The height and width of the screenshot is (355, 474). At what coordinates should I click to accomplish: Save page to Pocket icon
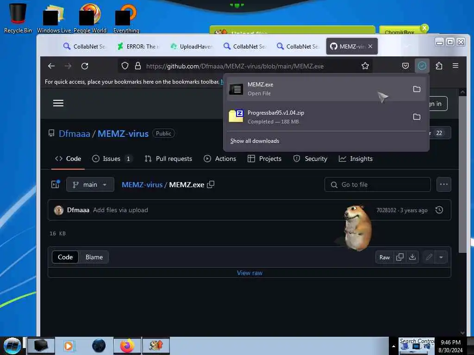pos(405,66)
